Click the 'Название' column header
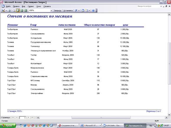171x128 pixels. pyautogui.click(x=13, y=25)
